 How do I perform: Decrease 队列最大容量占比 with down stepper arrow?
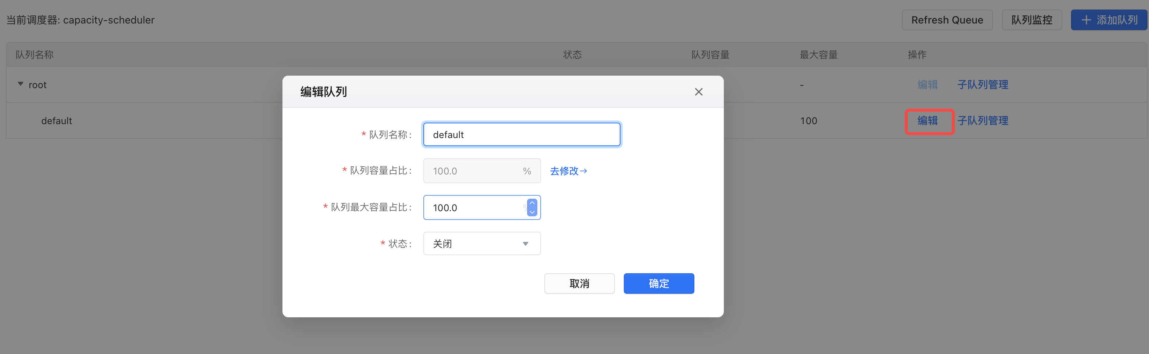pyautogui.click(x=532, y=212)
